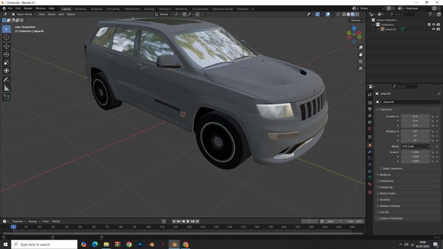Open the Render properties tab
The height and width of the screenshot is (249, 443).
pyautogui.click(x=370, y=103)
